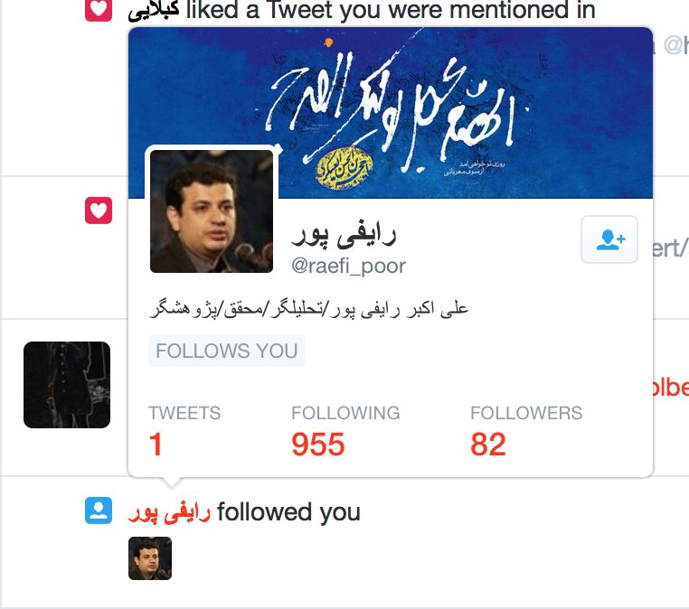
Task: Click the Persian bio text line
Action: click(x=309, y=309)
